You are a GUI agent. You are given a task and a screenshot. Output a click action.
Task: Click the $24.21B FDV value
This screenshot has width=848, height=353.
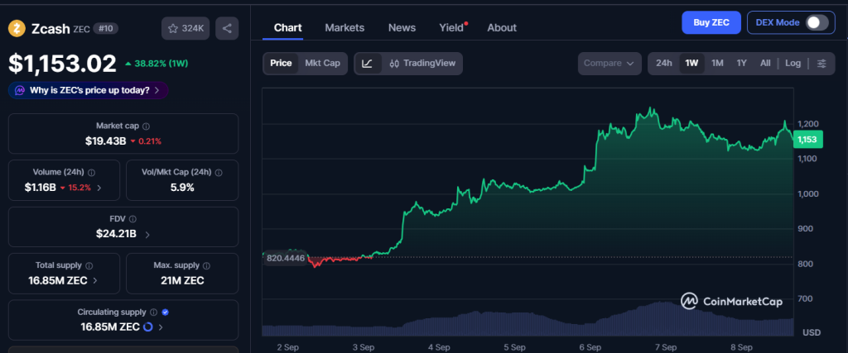116,234
